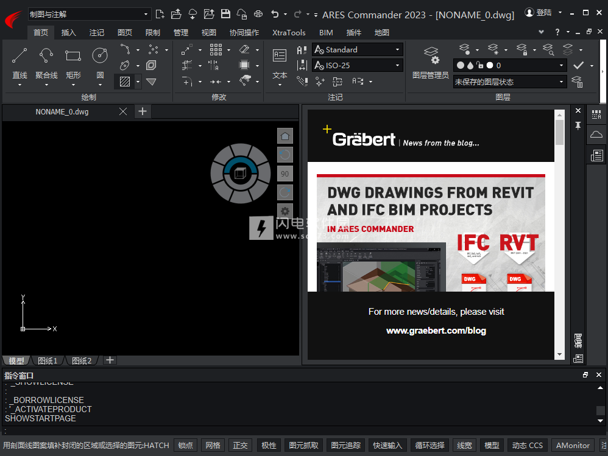
Task: Expand the 登陆 login dropdown arrow
Action: (x=560, y=13)
